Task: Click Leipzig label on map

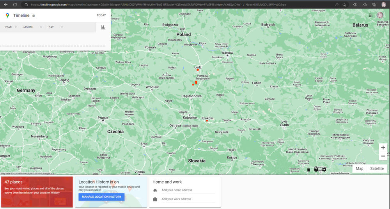Action: tap(64, 80)
